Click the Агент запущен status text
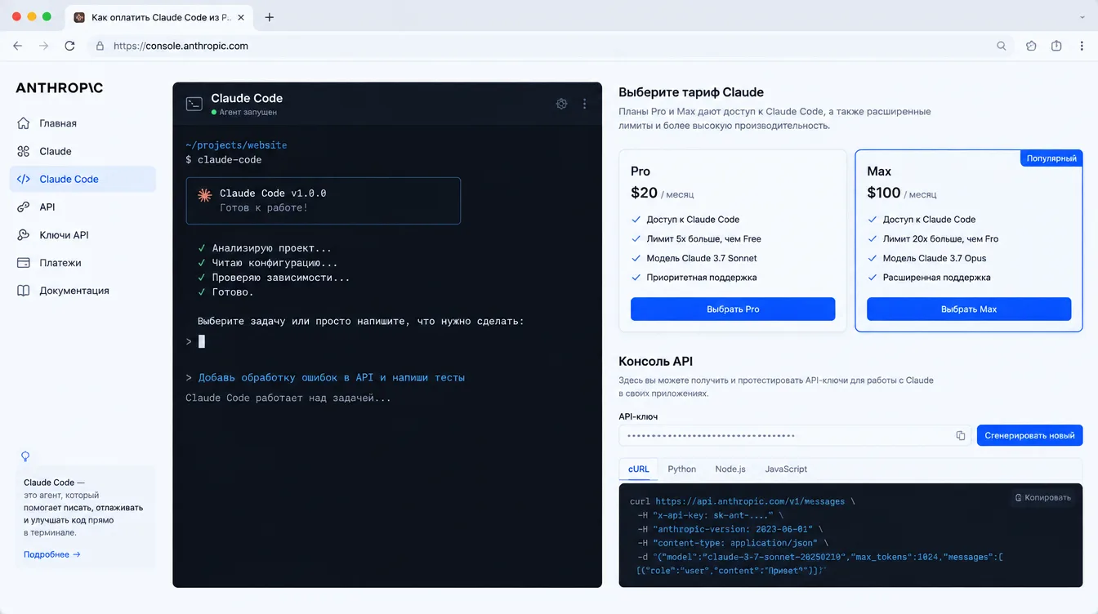This screenshot has height=614, width=1098. pyautogui.click(x=248, y=112)
